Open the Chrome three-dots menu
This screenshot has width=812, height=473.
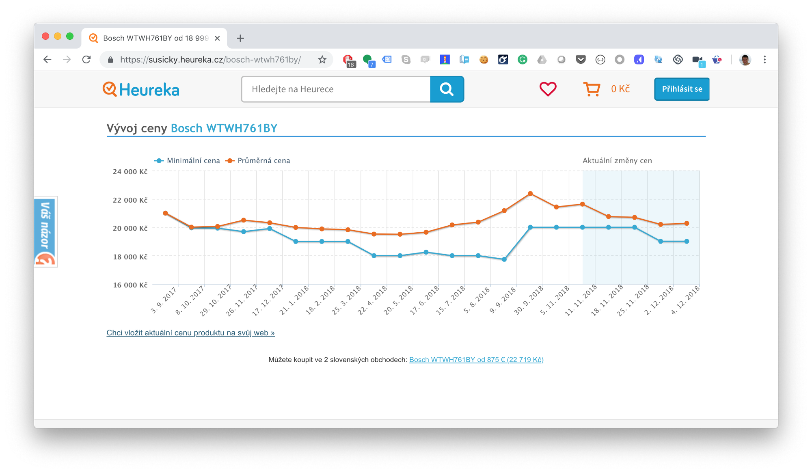[764, 60]
